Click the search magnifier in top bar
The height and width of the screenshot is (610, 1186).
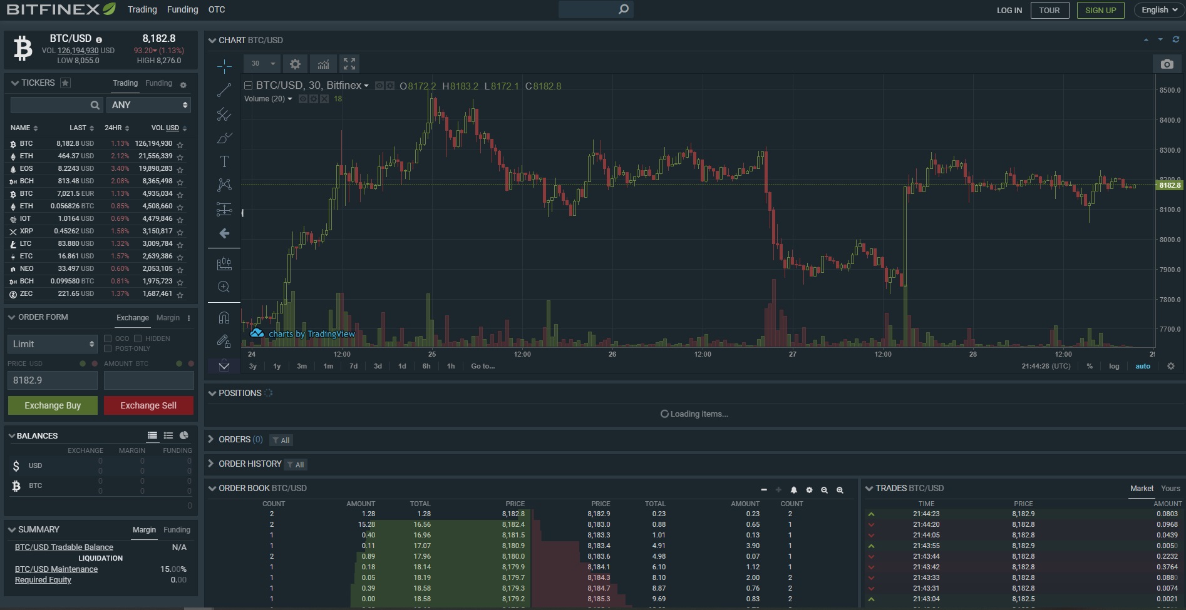tap(623, 9)
